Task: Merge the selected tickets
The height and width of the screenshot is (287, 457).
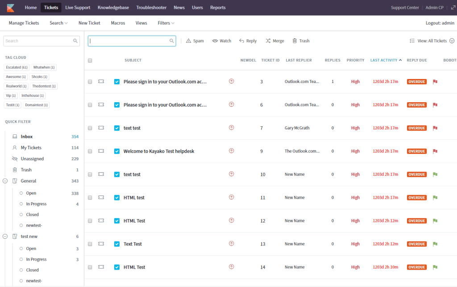Action: (275, 41)
